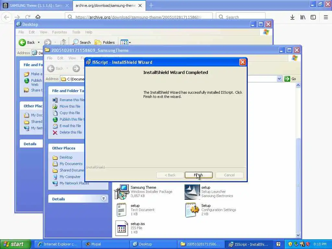Switch to Internet Explorer taskbar item
The width and height of the screenshot is (332, 249).
[x=57, y=244]
